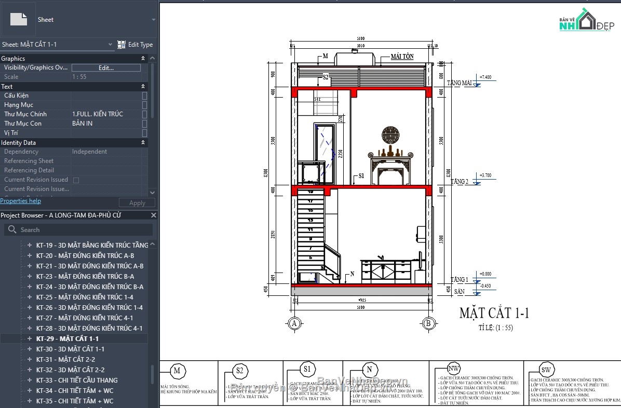Click grid bubble A in the drawing
The height and width of the screenshot is (408, 621).
(x=294, y=323)
